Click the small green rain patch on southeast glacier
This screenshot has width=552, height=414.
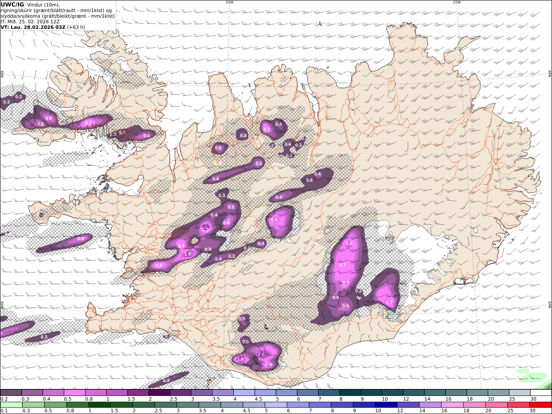tap(392, 315)
